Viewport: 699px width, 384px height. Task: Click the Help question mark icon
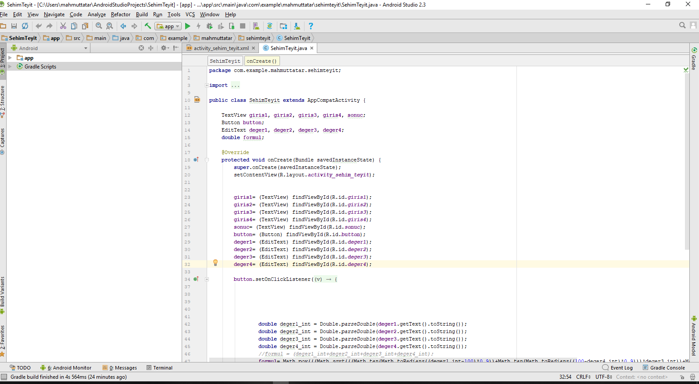[x=311, y=26]
